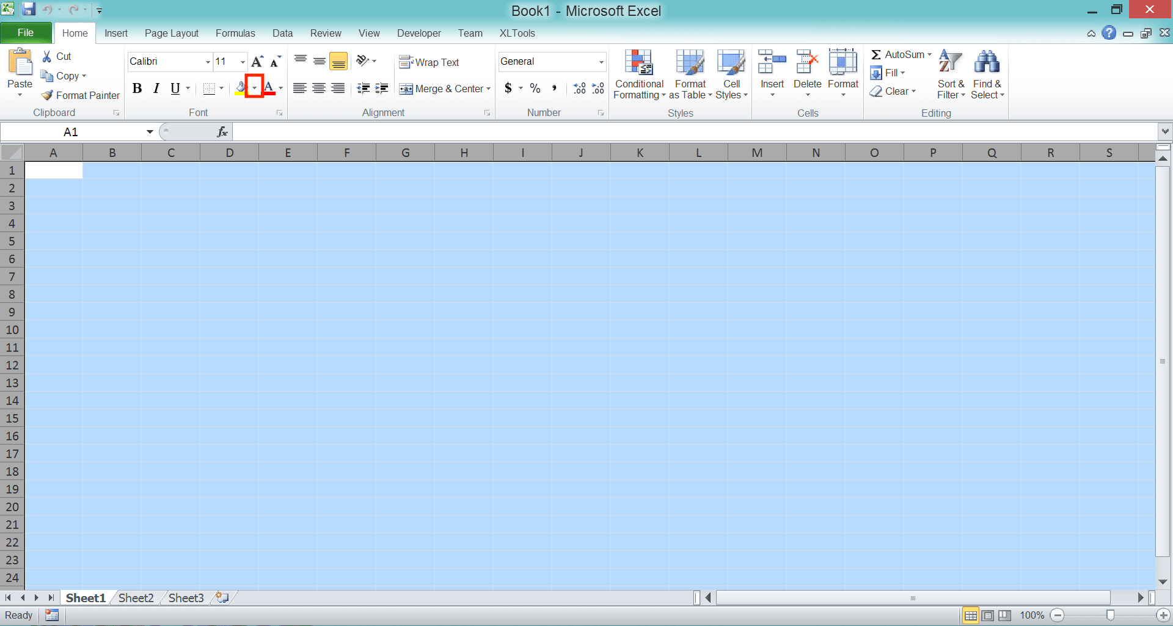Viewport: 1173px width, 626px height.
Task: Switch to Sheet2 worksheet tab
Action: tap(136, 598)
